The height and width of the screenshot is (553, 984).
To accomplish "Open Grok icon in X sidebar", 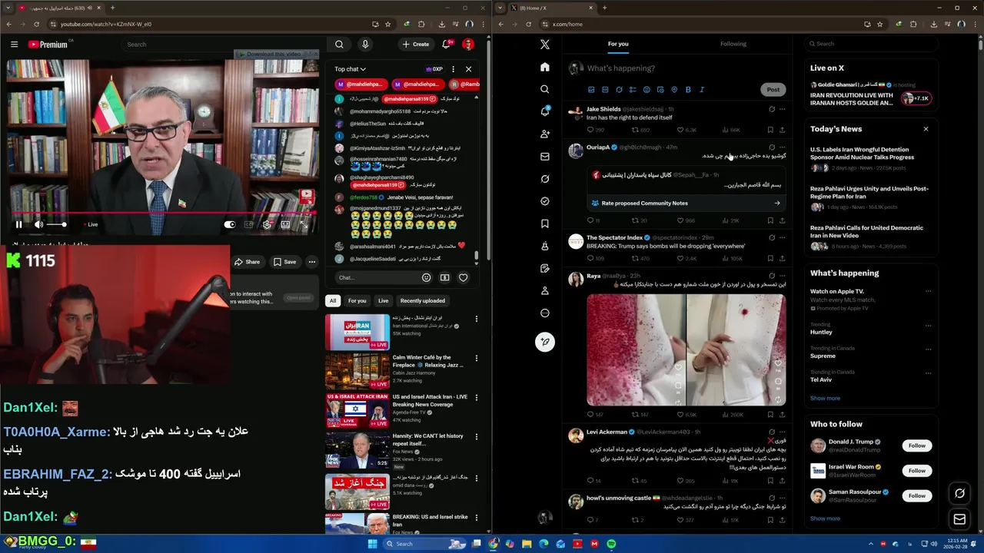I will 545,179.
